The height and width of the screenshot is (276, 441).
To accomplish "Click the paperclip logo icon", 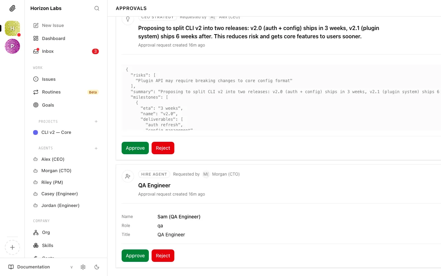I will 12,8.
